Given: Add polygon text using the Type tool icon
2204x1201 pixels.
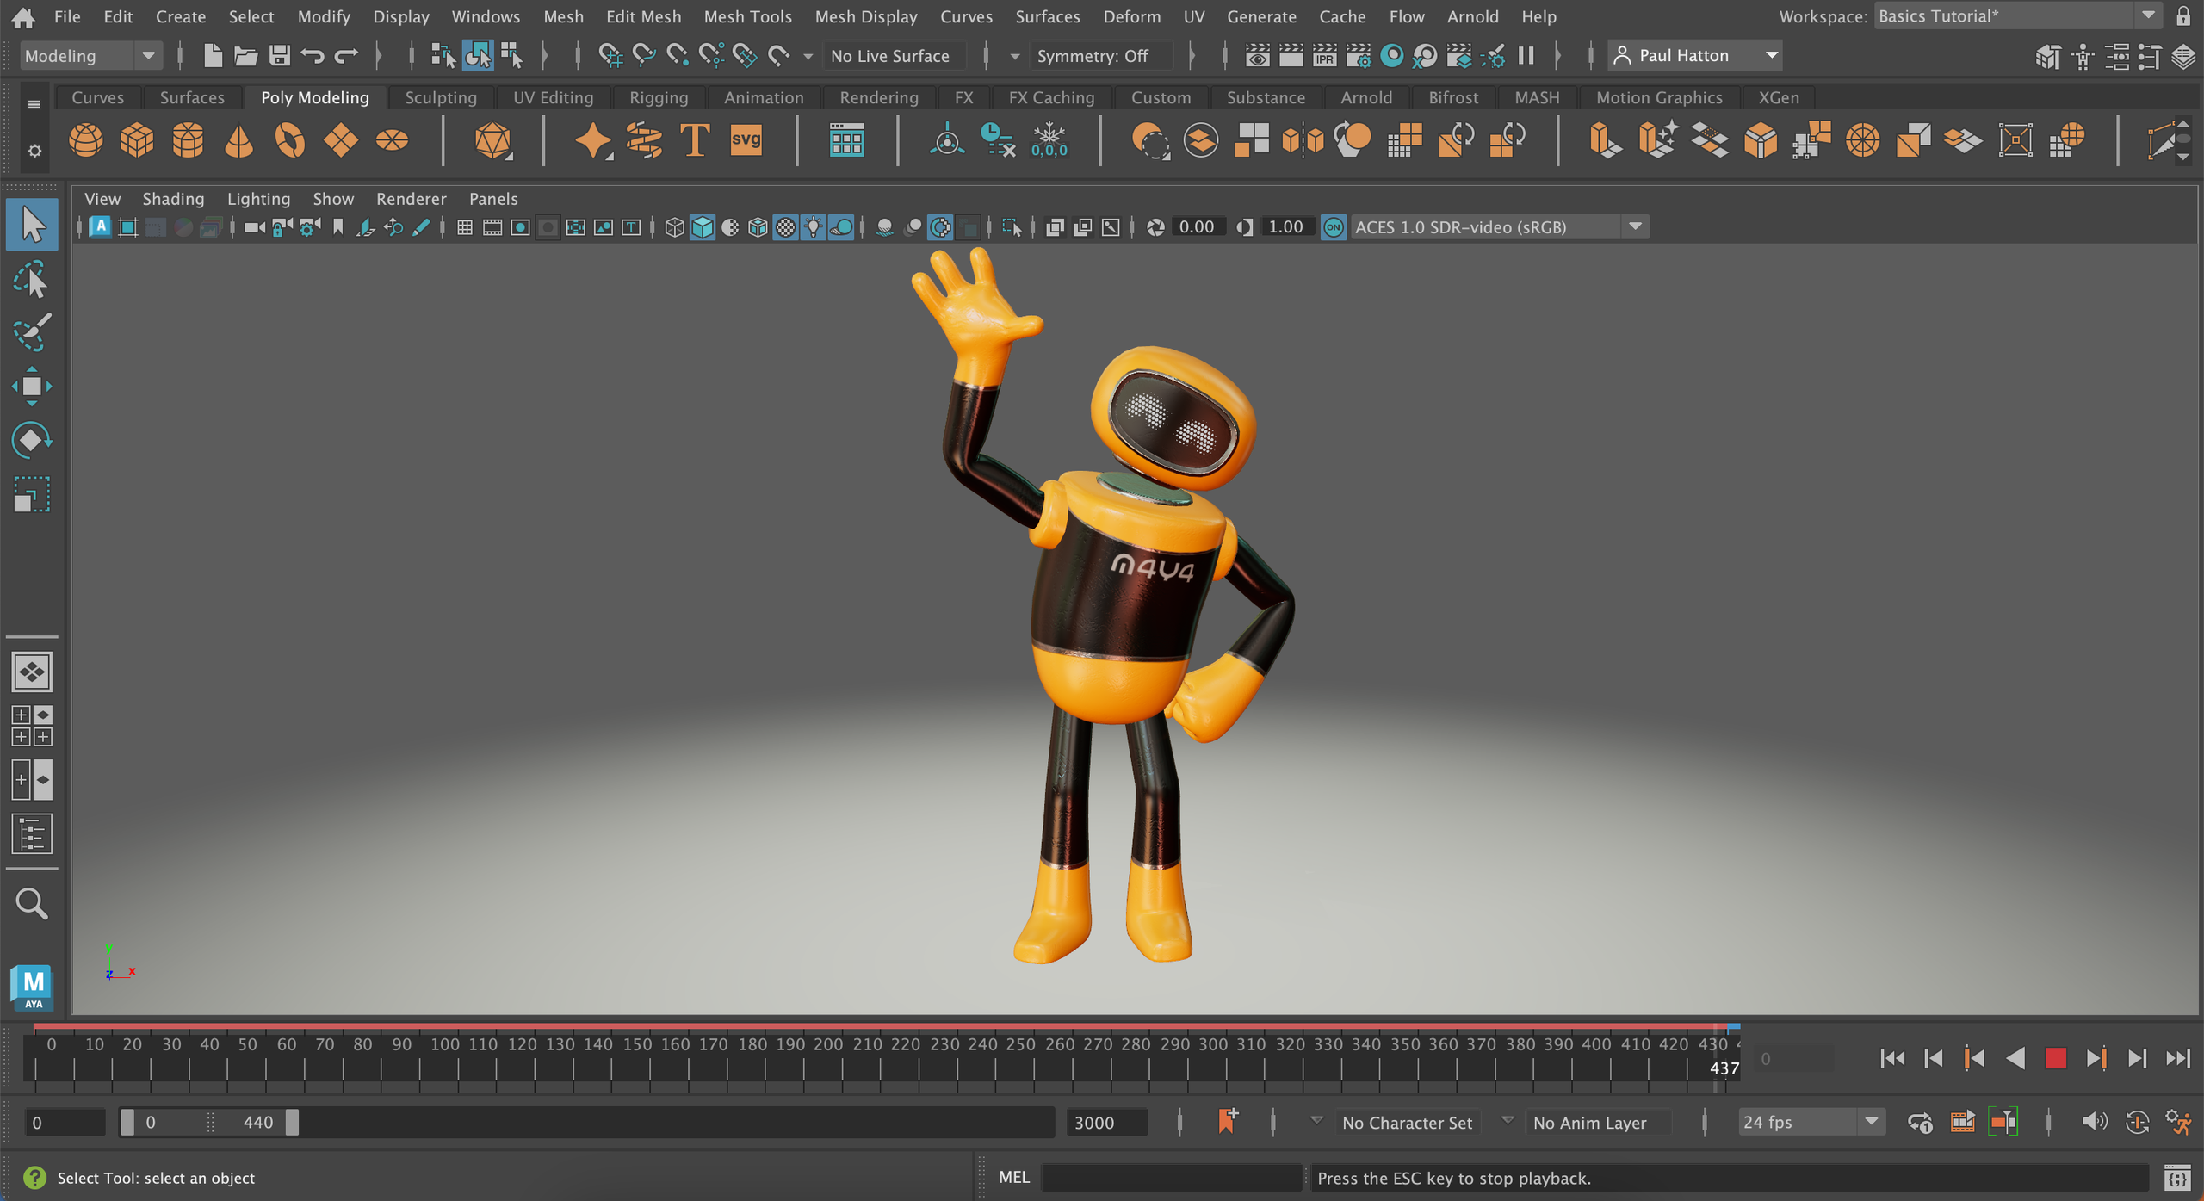Looking at the screenshot, I should [x=694, y=139].
